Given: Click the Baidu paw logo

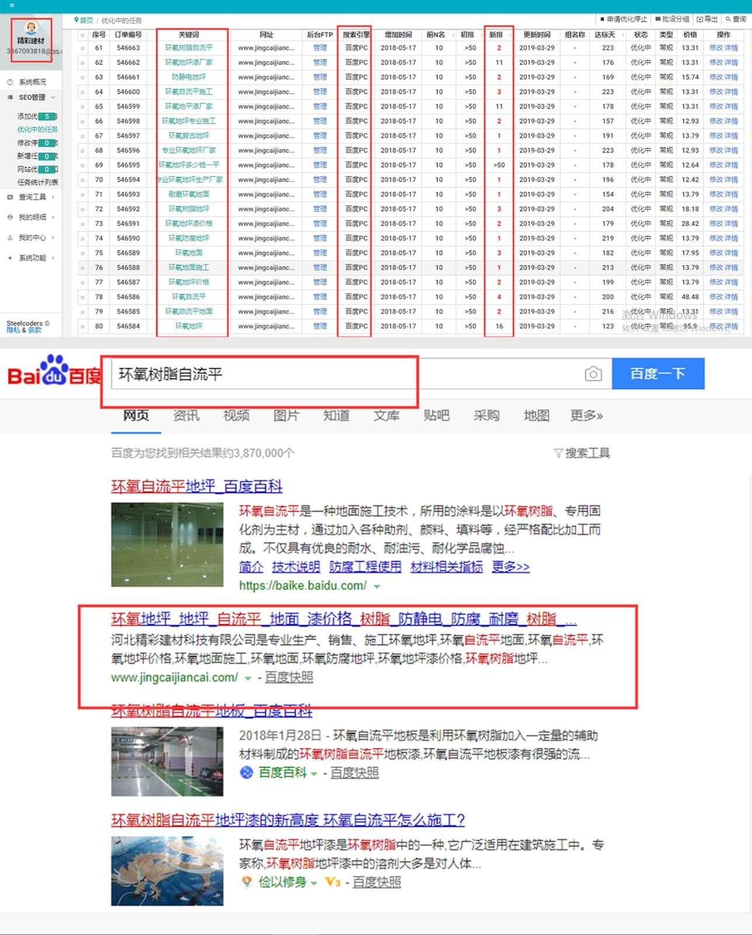Looking at the screenshot, I should [54, 370].
